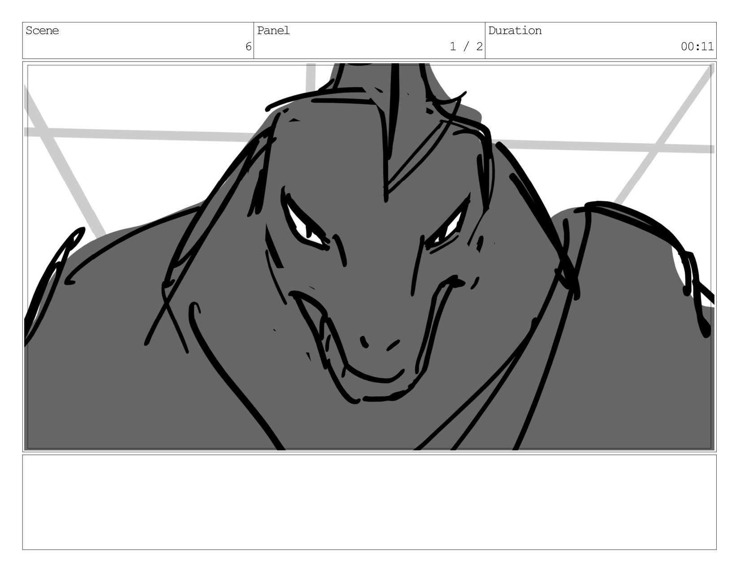Click the empty notes box below the panel
The width and height of the screenshot is (740, 572).
pos(370,502)
